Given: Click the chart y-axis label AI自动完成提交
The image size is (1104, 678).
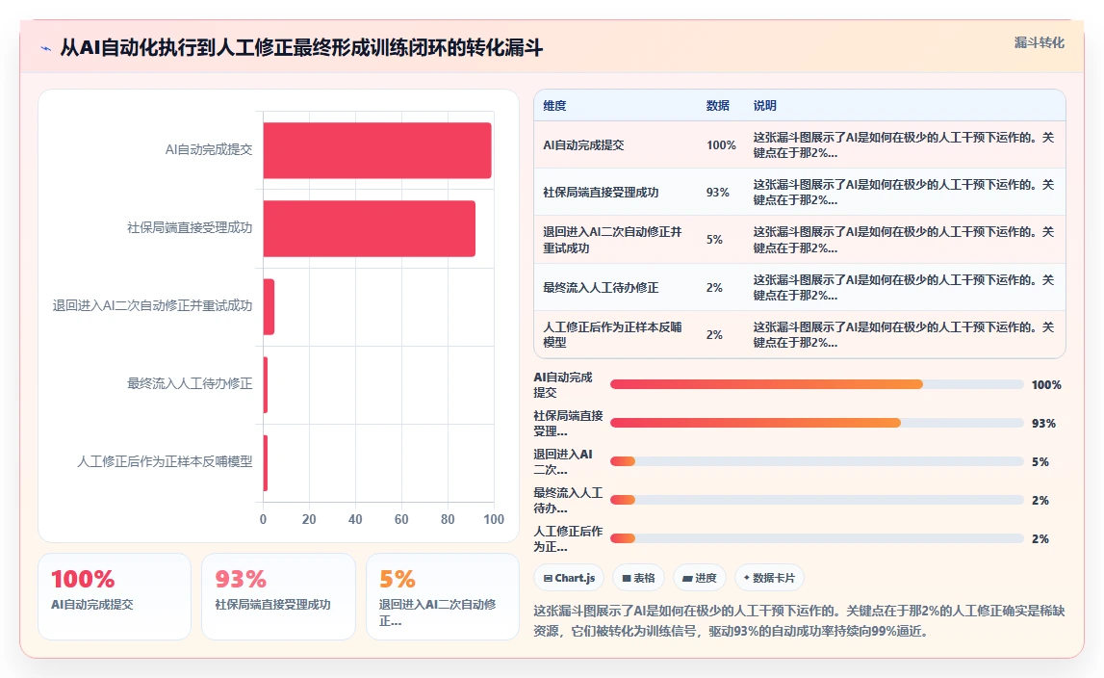Looking at the screenshot, I should [x=209, y=149].
